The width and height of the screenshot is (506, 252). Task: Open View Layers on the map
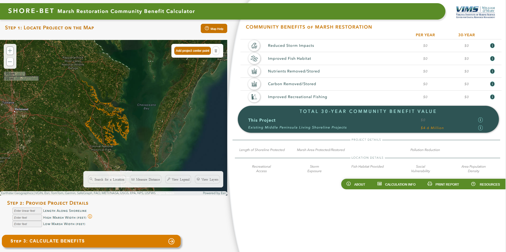tap(207, 179)
